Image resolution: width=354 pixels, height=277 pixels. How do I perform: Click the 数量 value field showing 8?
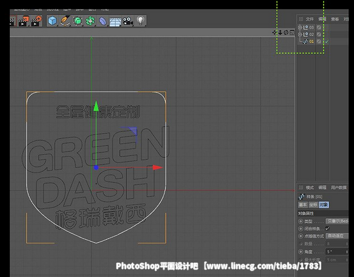tap(336, 244)
